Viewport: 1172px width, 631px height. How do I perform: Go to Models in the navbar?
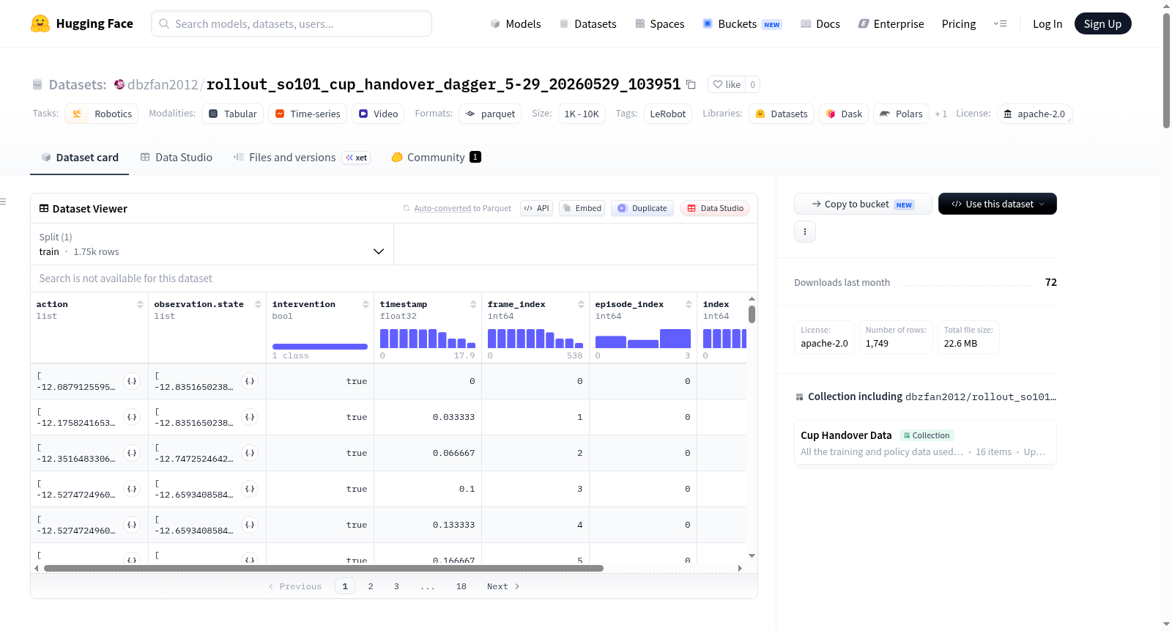click(516, 23)
